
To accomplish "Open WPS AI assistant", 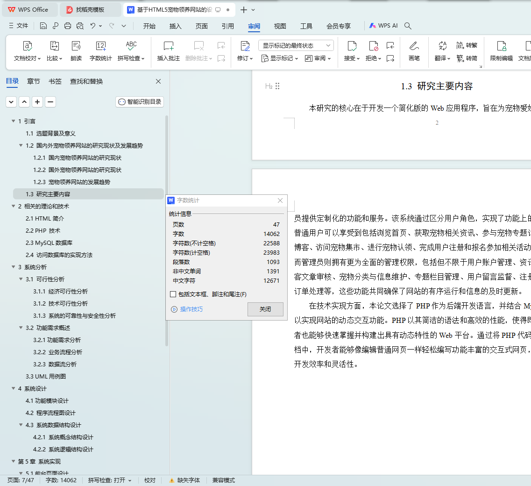I will point(383,26).
